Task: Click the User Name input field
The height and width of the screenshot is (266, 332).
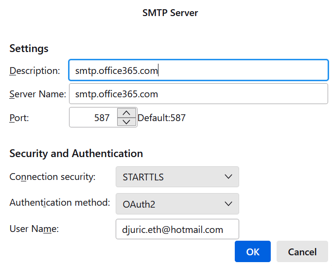Action: click(x=177, y=229)
